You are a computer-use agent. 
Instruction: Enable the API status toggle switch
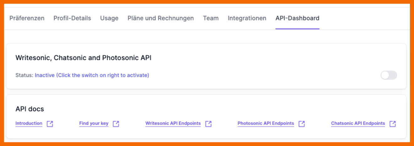(x=389, y=75)
